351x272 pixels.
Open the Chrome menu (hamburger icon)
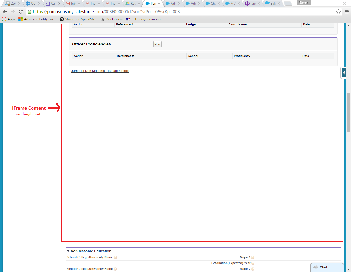(346, 11)
